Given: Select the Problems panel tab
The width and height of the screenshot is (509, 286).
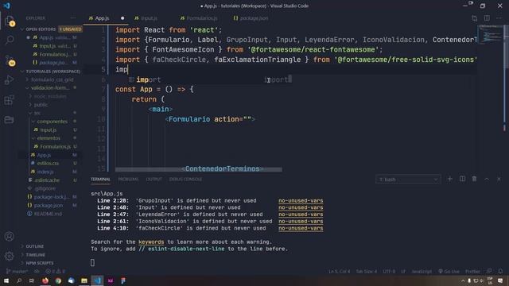Looking at the screenshot, I should tap(128, 179).
